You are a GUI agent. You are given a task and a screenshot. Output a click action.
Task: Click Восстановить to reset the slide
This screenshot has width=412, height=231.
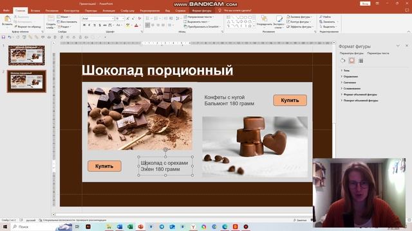tap(67, 22)
